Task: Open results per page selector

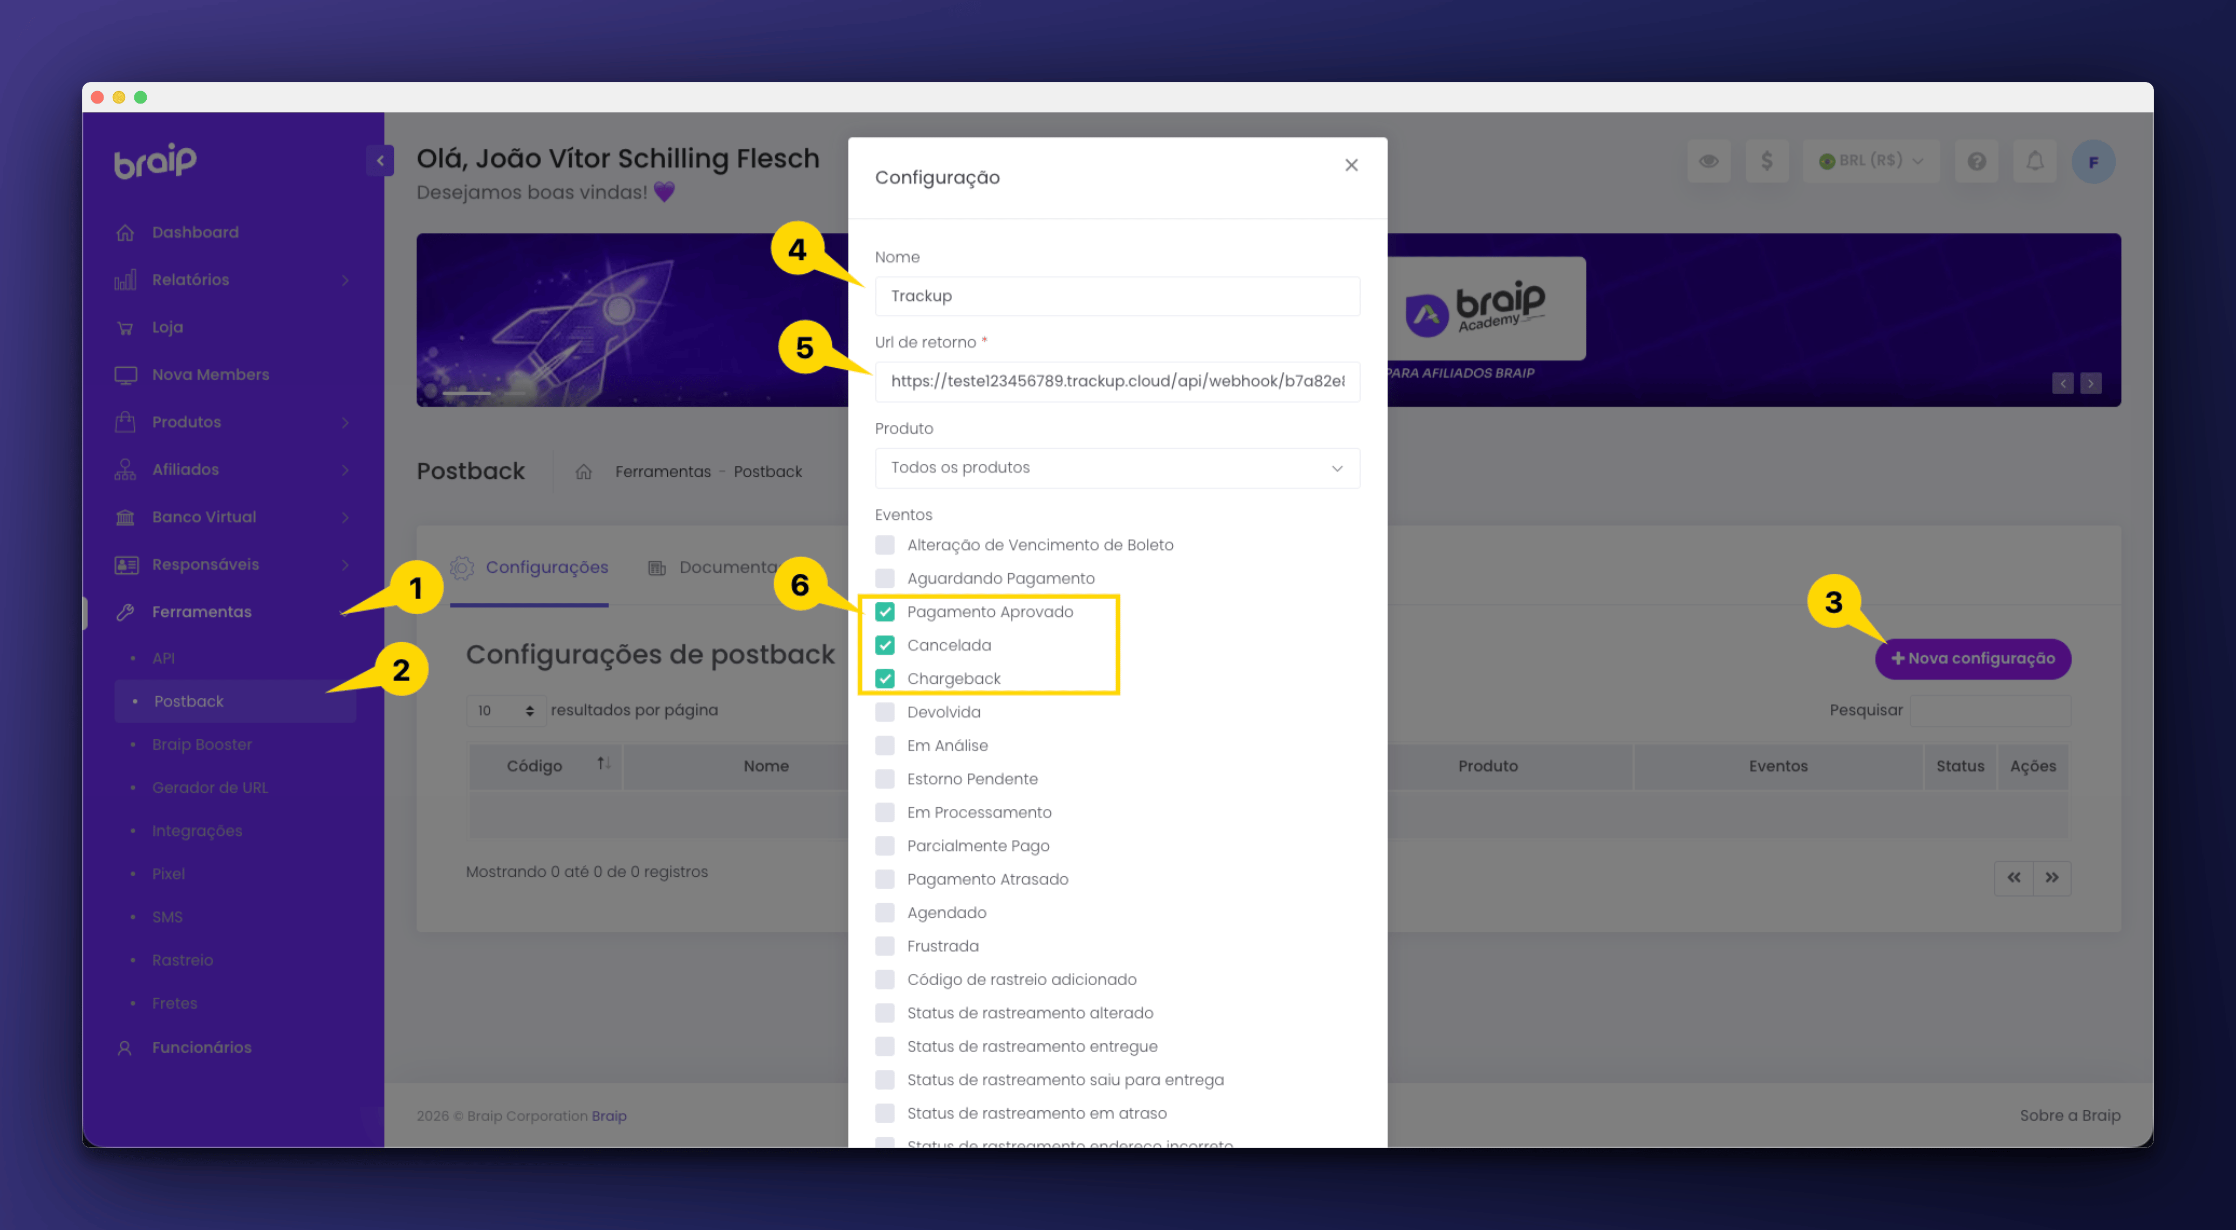Action: tap(506, 710)
